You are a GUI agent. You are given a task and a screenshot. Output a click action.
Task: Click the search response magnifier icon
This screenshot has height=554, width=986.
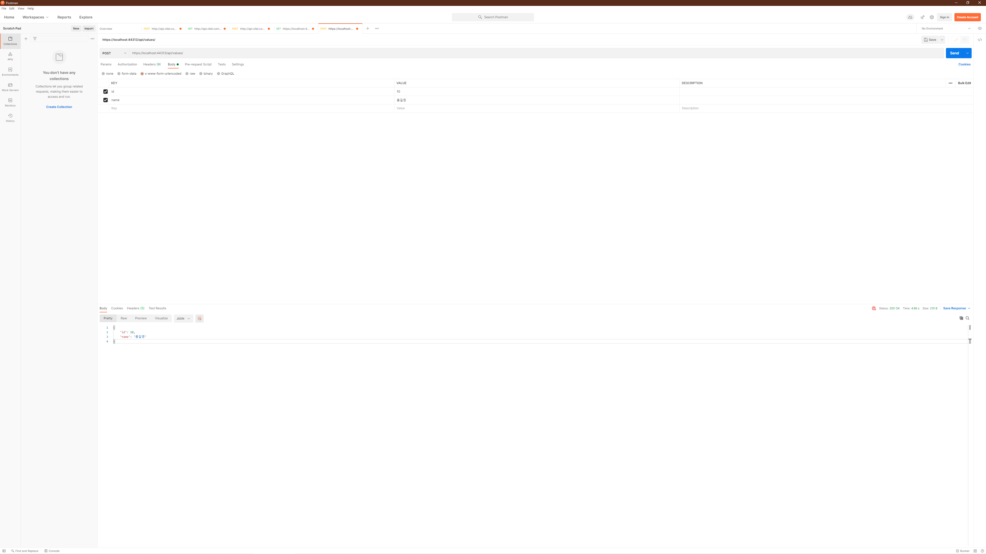tap(968, 318)
